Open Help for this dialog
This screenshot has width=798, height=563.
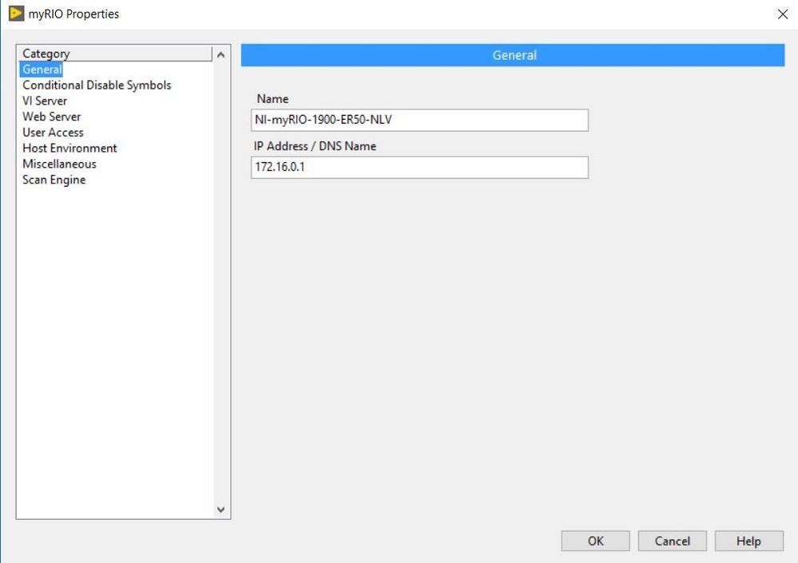748,541
